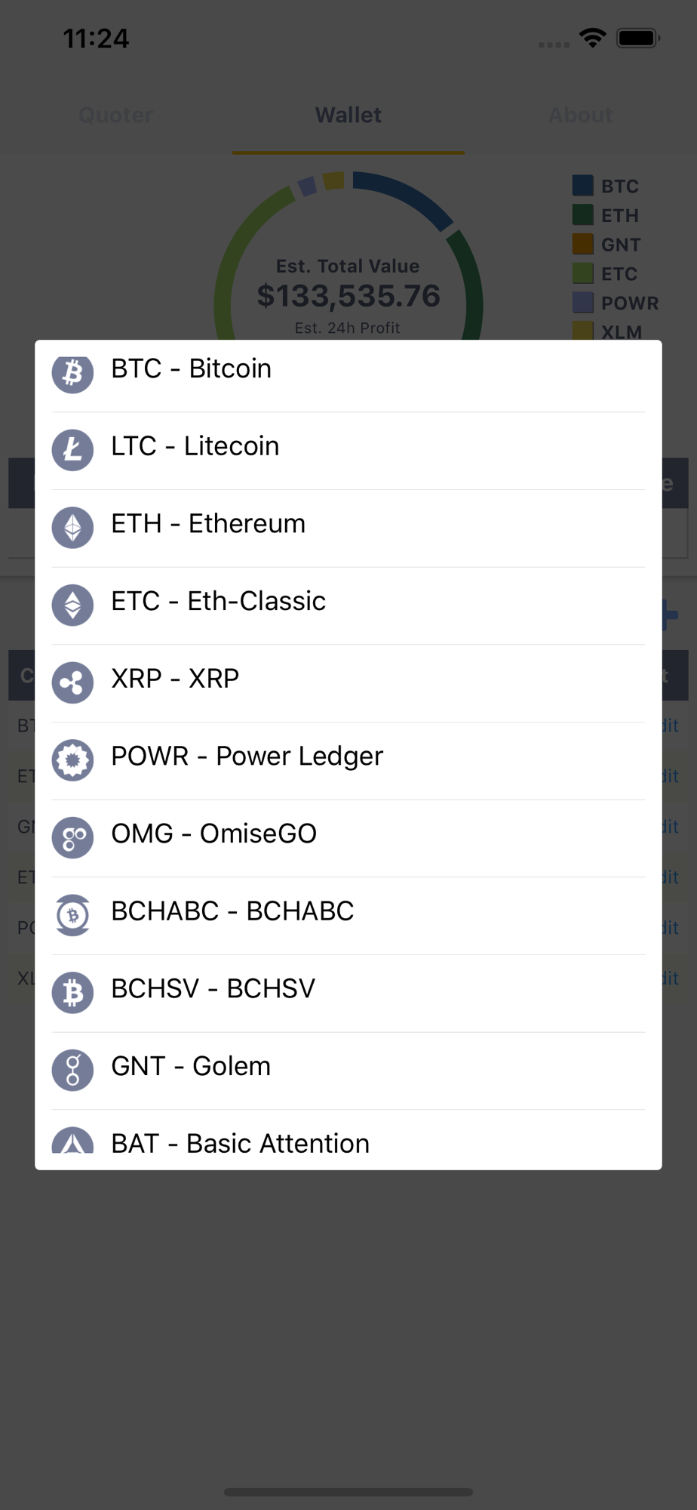Image resolution: width=697 pixels, height=1510 pixels.
Task: Click the OmiseGO coin icon
Action: (x=72, y=837)
